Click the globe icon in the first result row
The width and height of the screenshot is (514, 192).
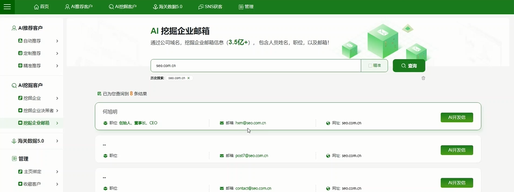(328, 123)
